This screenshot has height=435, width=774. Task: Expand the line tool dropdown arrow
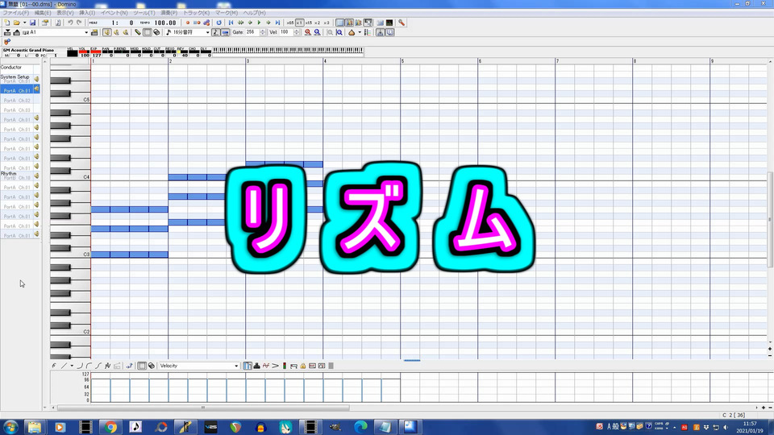(x=72, y=366)
